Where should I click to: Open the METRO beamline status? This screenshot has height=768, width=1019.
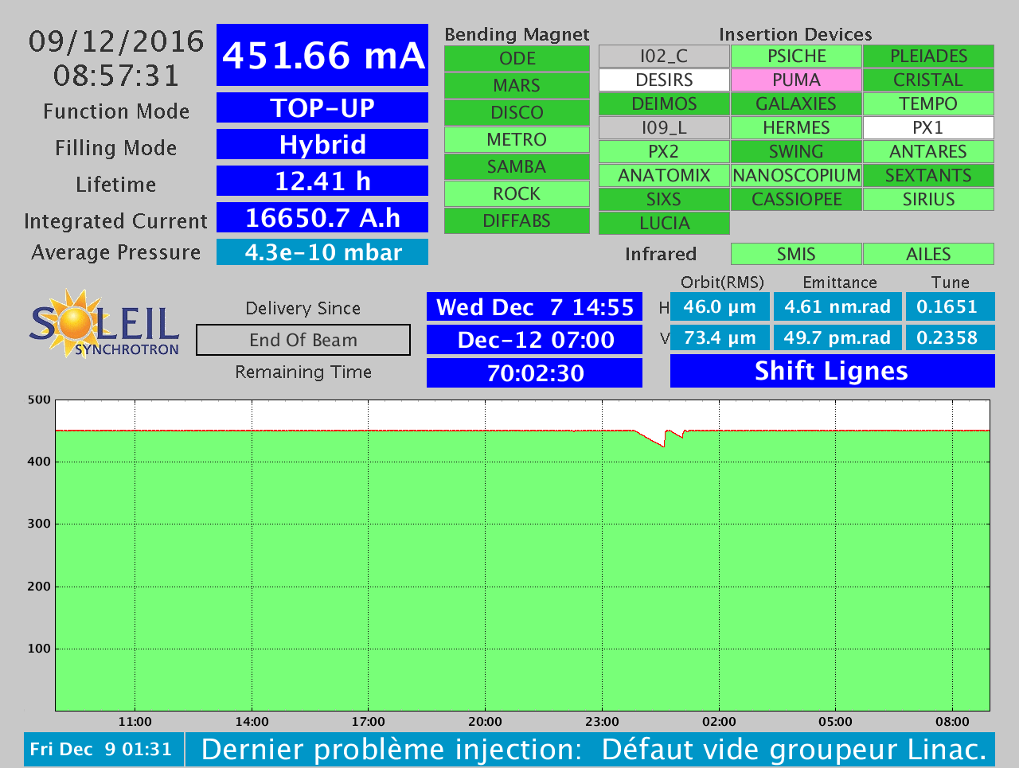pos(517,140)
